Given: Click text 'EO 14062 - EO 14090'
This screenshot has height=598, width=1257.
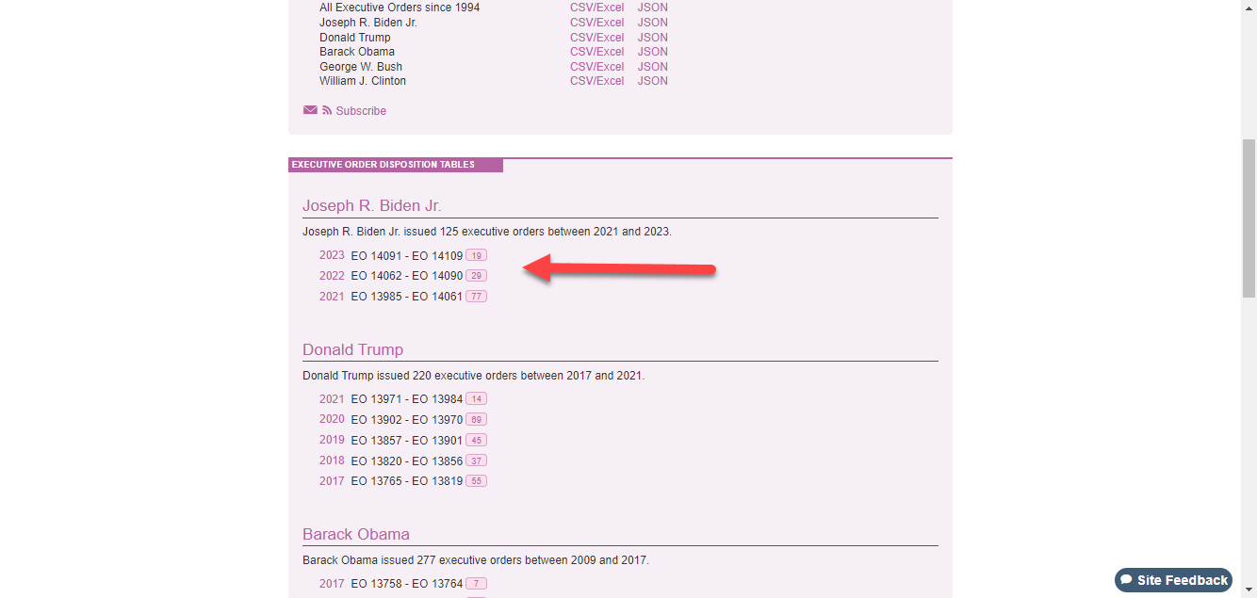Looking at the screenshot, I should (x=407, y=277).
